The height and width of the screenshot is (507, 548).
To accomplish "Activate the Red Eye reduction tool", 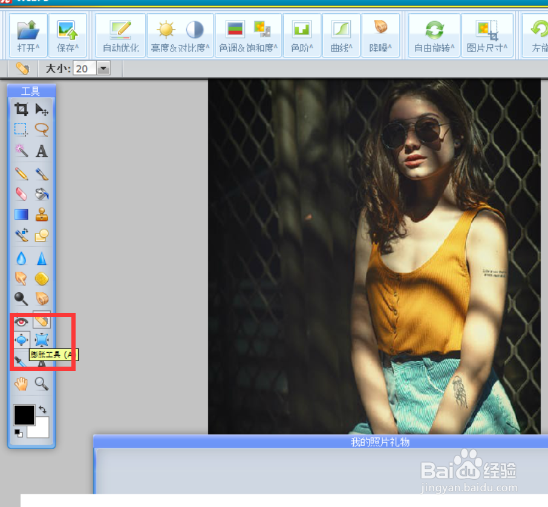I will pos(21,321).
